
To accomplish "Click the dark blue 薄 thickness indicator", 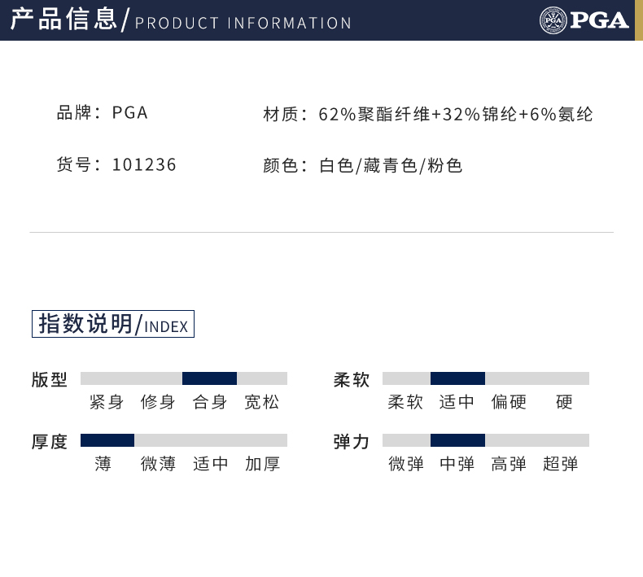I will coord(107,440).
